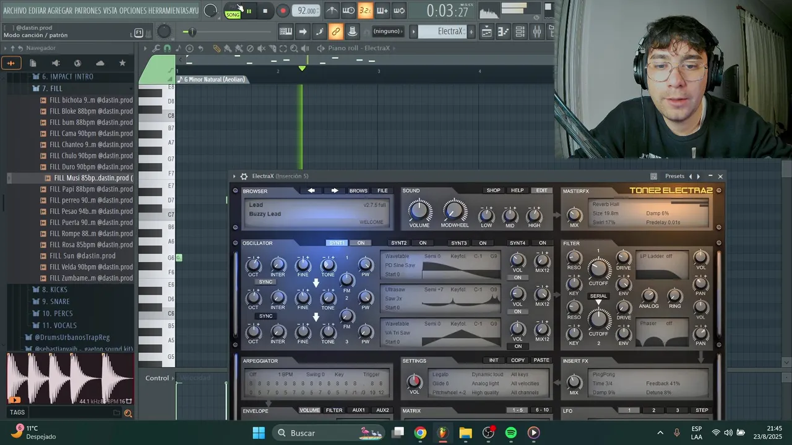Toggle the ON switch next to SYNT2
792x445 pixels.
423,243
